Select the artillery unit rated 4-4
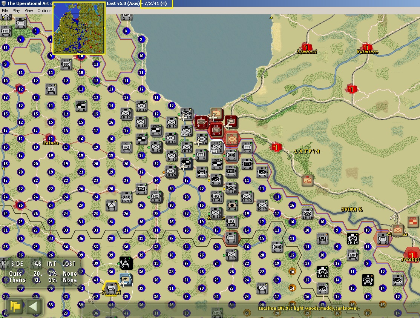This screenshot has width=420, height=318. (x=232, y=206)
